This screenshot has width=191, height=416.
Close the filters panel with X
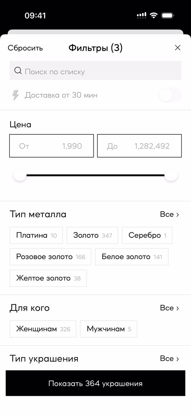pyautogui.click(x=178, y=48)
